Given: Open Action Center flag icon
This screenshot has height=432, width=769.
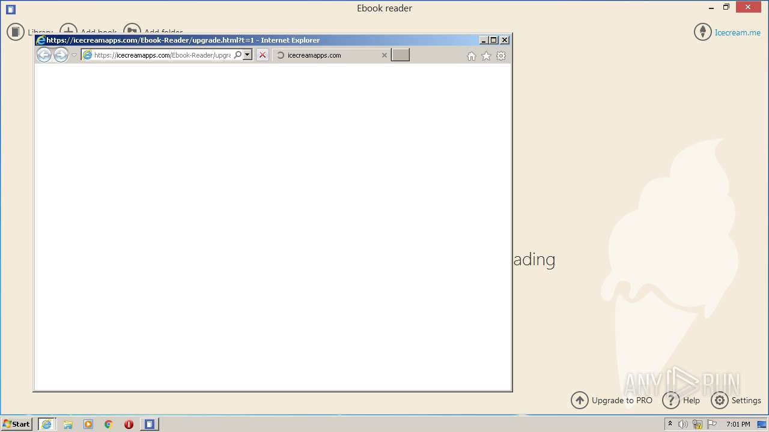Looking at the screenshot, I should pyautogui.click(x=712, y=424).
